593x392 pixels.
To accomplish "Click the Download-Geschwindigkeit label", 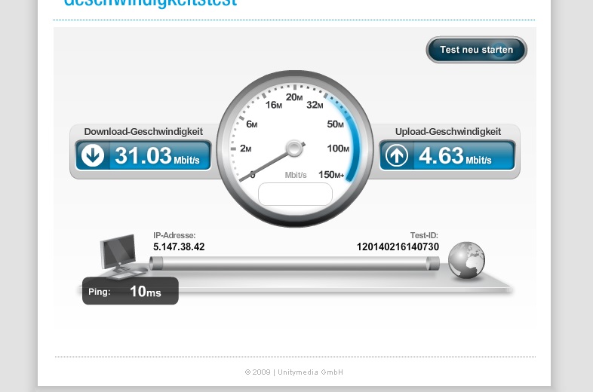I will click(143, 132).
